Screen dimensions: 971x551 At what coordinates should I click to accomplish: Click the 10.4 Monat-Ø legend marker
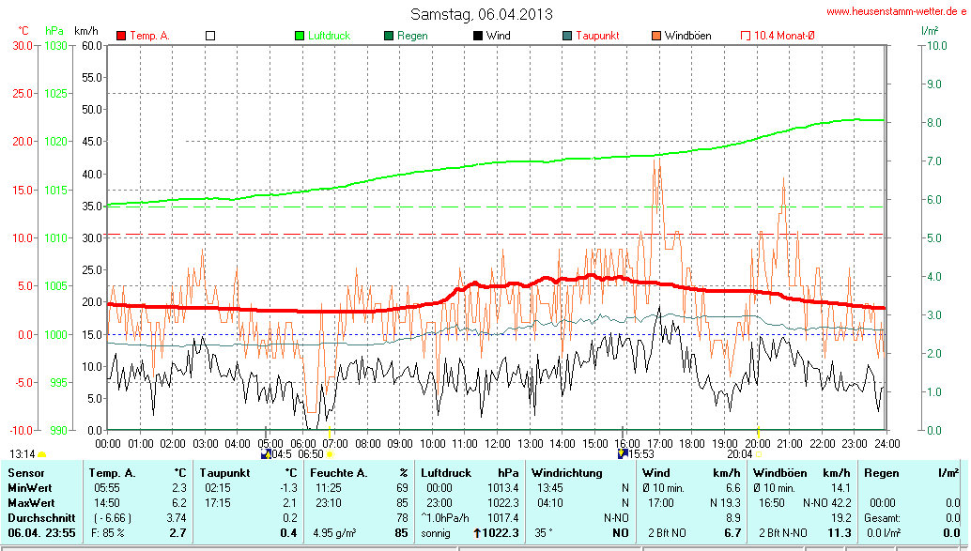[x=746, y=36]
